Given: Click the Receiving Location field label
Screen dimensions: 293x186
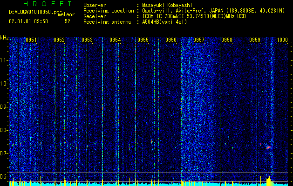Looking at the screenshot, I should tap(109, 11).
